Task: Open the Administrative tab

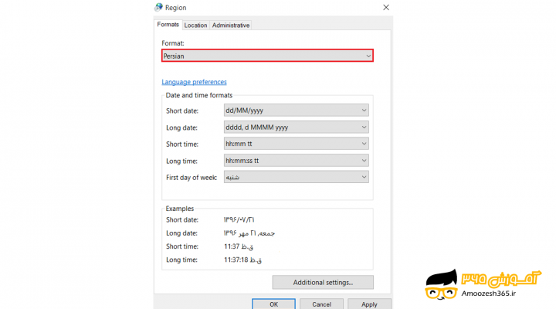Action: [231, 25]
